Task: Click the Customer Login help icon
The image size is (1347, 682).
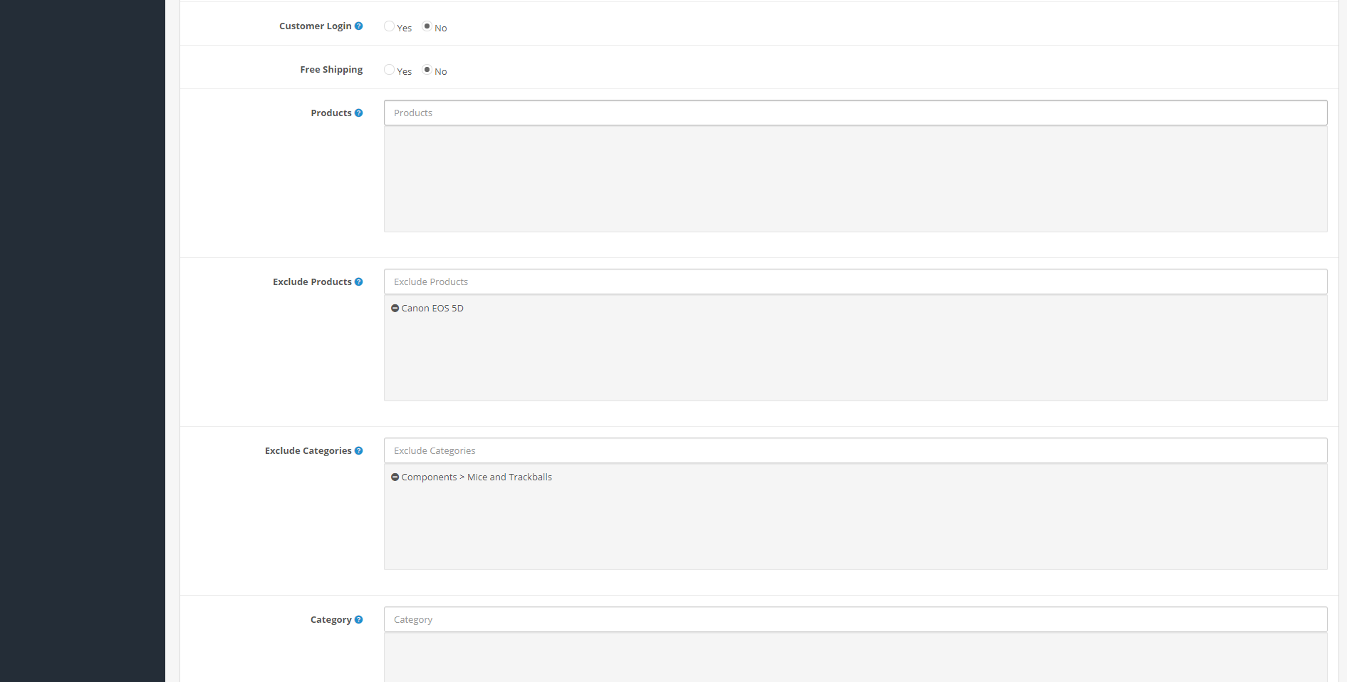Action: pyautogui.click(x=358, y=26)
